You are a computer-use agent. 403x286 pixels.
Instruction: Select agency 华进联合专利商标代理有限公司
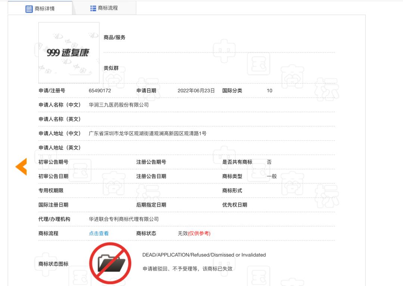124,219
